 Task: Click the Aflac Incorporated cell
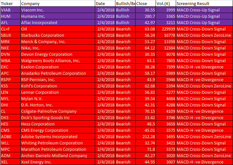[x=58, y=22]
